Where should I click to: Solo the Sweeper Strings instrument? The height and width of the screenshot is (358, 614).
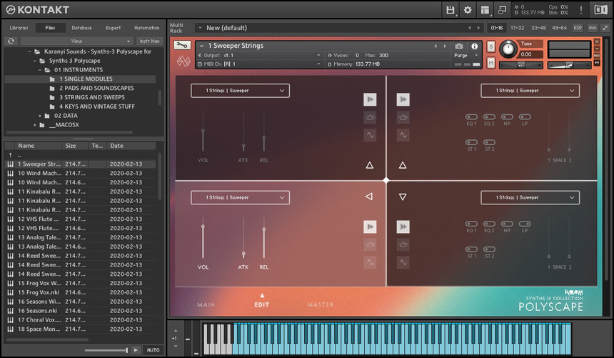point(491,46)
